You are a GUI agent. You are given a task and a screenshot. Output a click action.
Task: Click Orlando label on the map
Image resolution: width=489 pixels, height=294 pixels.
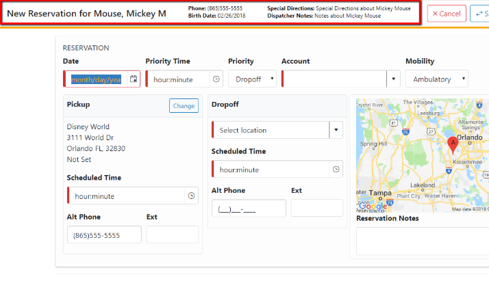coord(470,137)
